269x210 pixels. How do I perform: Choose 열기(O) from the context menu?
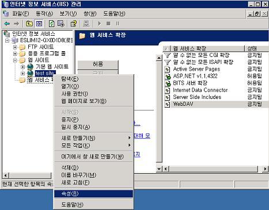[93, 86]
